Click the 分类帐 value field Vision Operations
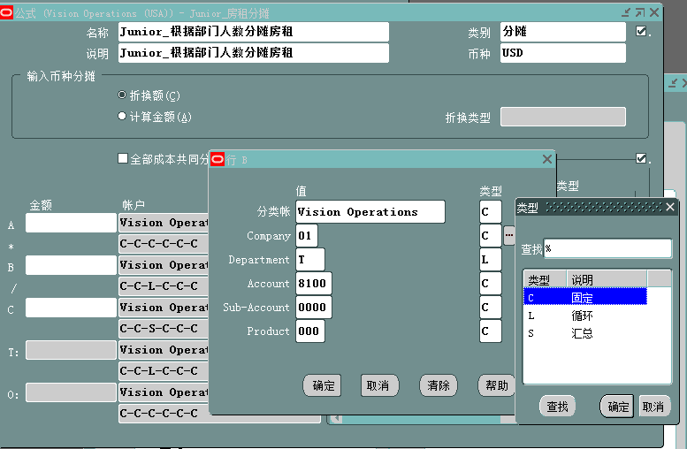 (370, 212)
